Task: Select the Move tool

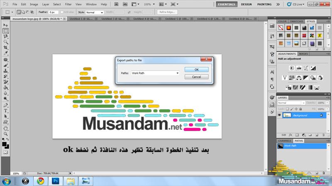Action: pyautogui.click(x=5, y=25)
